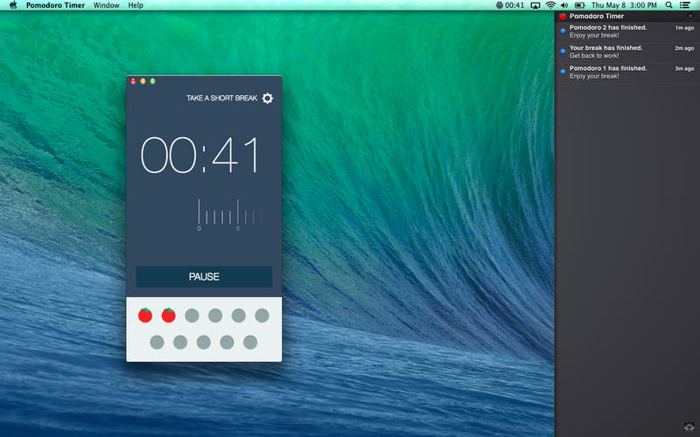This screenshot has height=437, width=700.
Task: Click the Wi-Fi status icon
Action: click(x=550, y=5)
